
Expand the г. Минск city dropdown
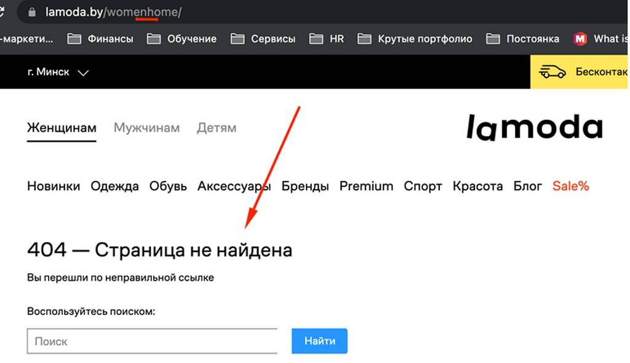point(58,72)
